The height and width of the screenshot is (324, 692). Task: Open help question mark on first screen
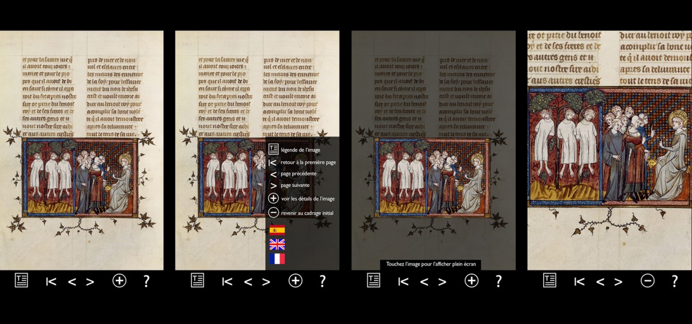146,281
